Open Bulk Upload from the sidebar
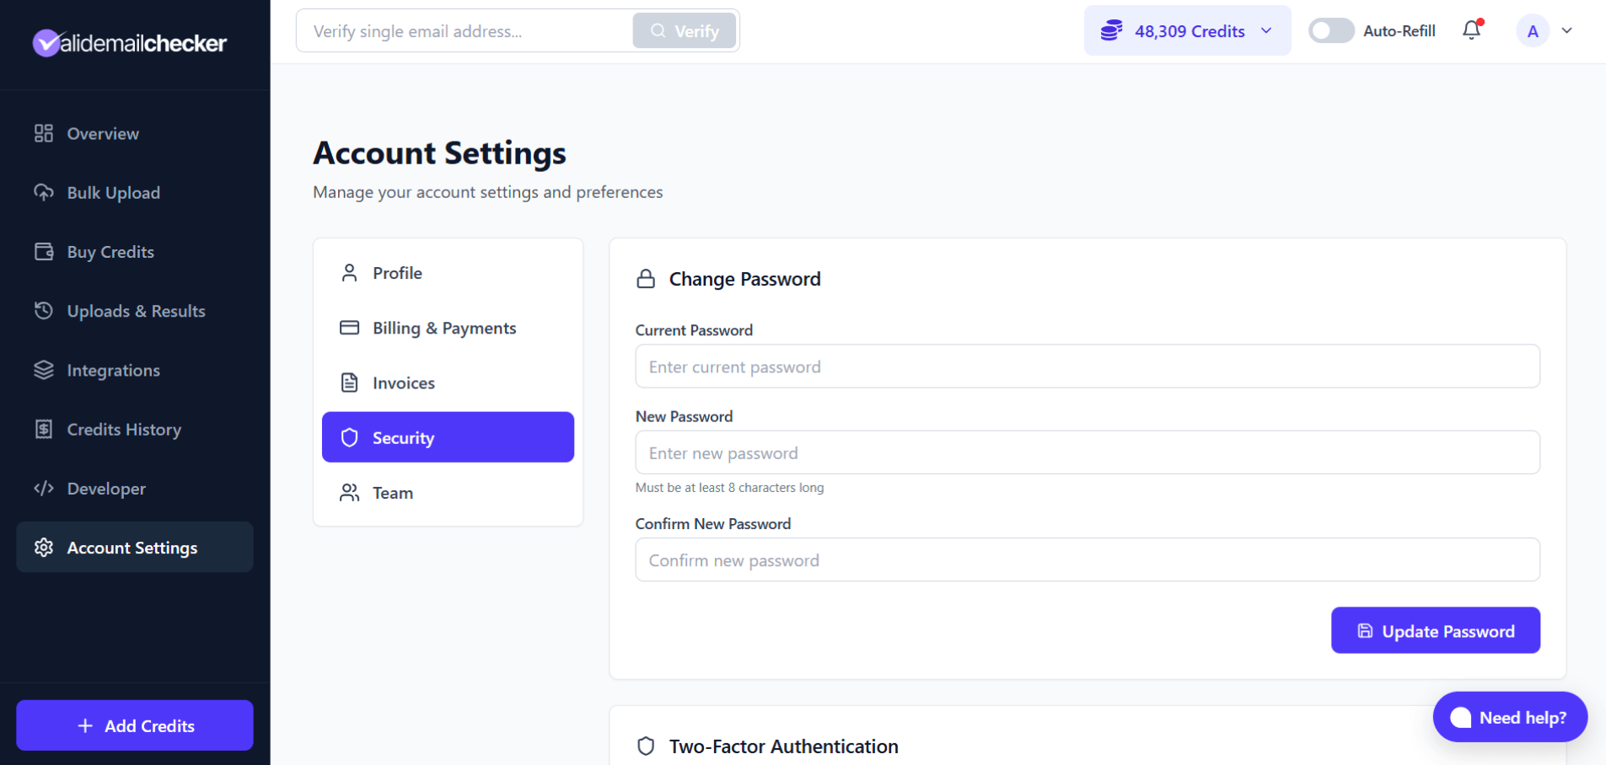 [x=45, y=192]
